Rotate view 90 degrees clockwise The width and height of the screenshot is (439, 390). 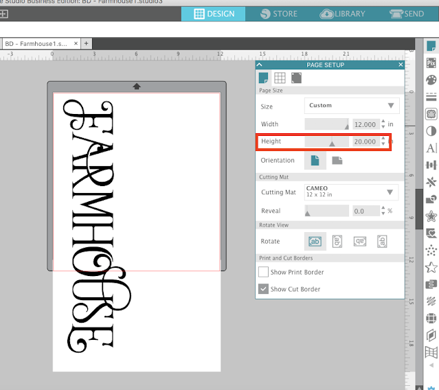point(337,241)
